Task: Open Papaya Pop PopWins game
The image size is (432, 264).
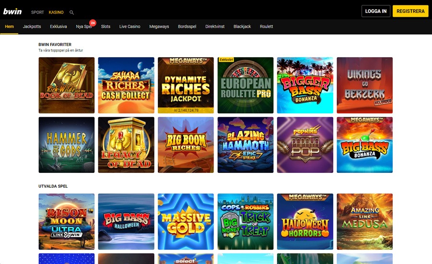Action: coord(305,145)
